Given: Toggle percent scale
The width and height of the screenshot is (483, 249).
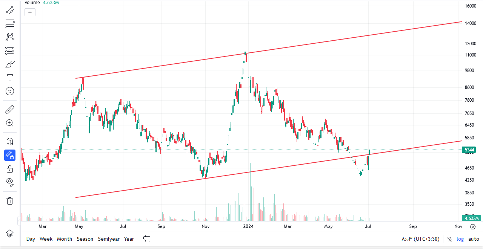Looking at the screenshot, I should point(450,239).
